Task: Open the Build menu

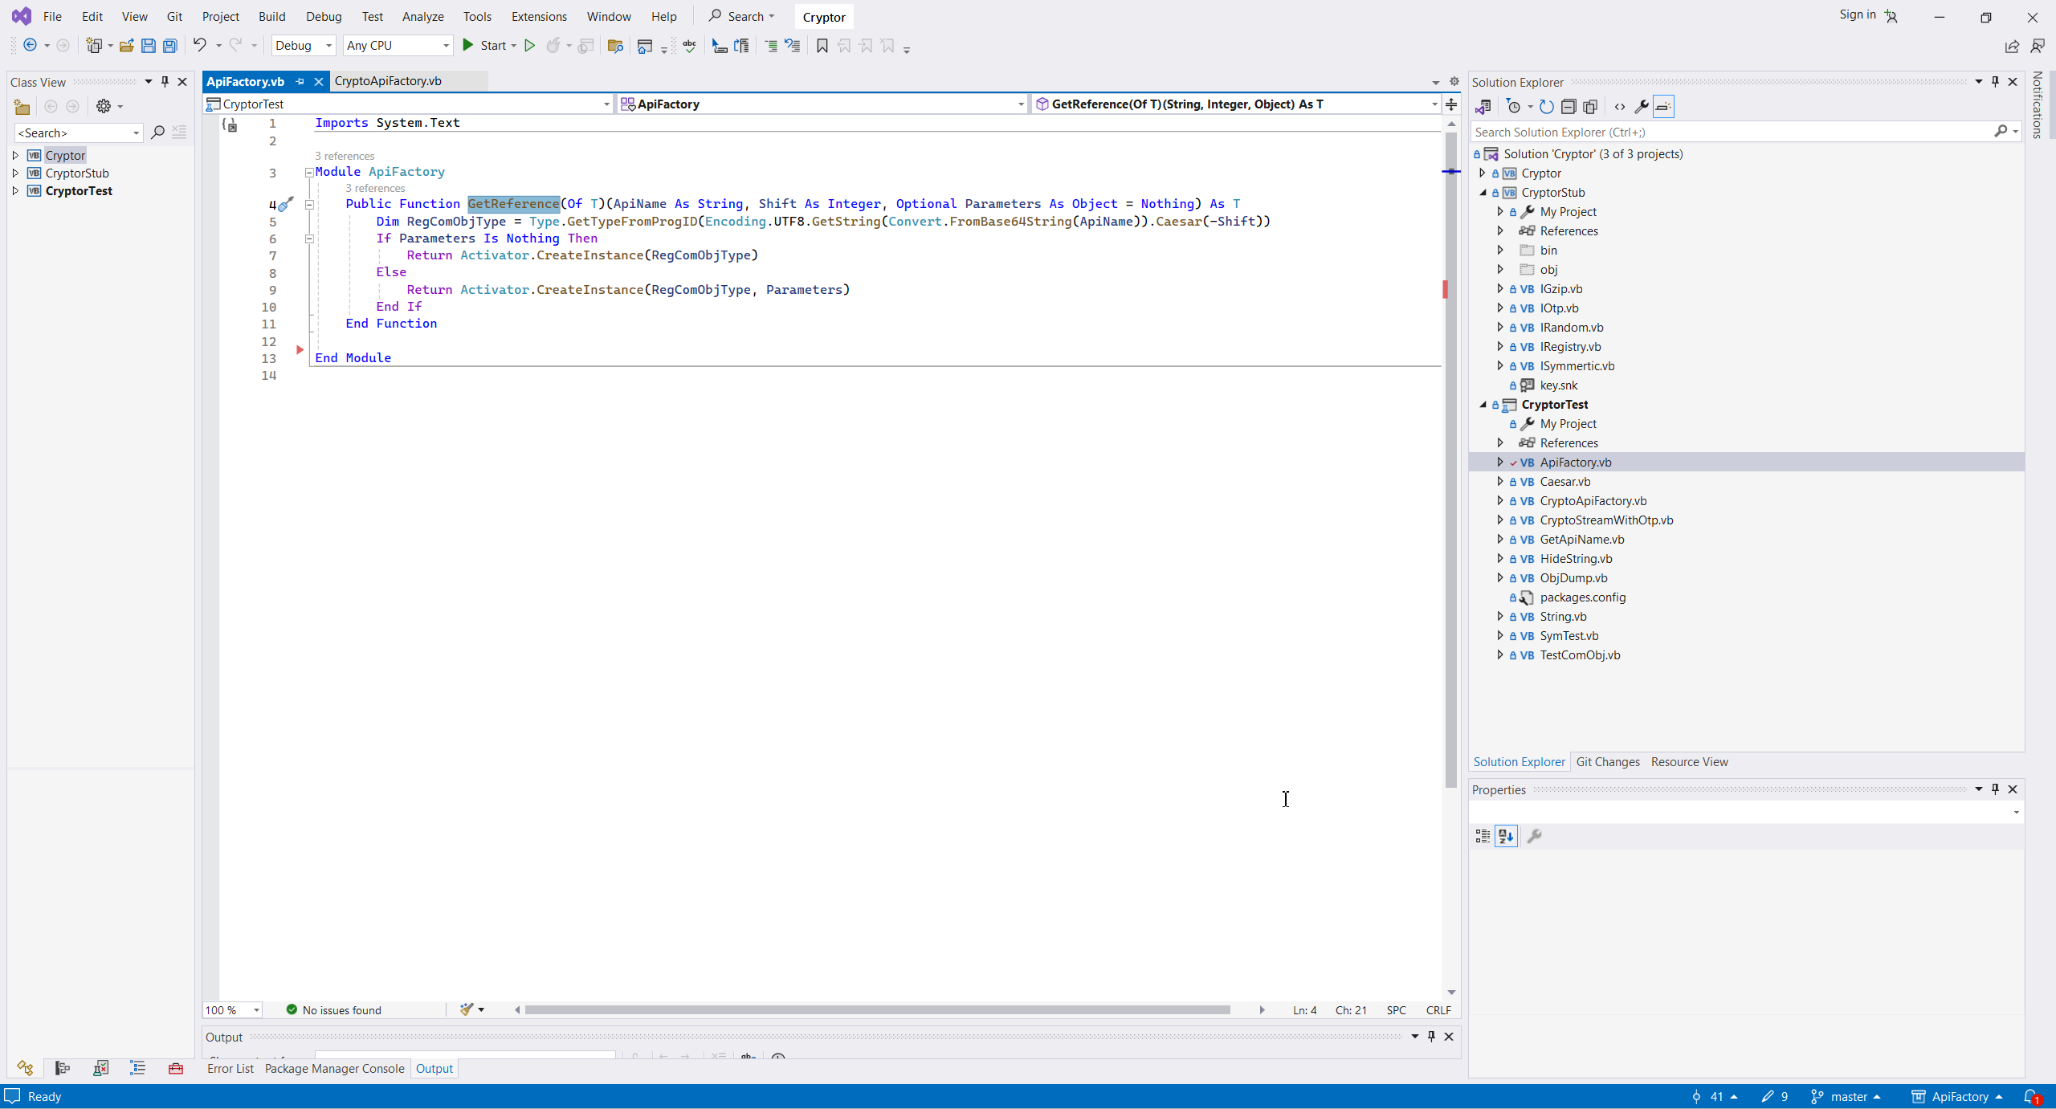Action: [271, 16]
